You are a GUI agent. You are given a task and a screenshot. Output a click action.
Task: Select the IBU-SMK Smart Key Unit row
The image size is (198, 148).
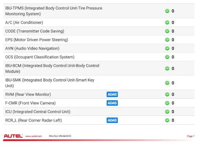tap(99, 83)
